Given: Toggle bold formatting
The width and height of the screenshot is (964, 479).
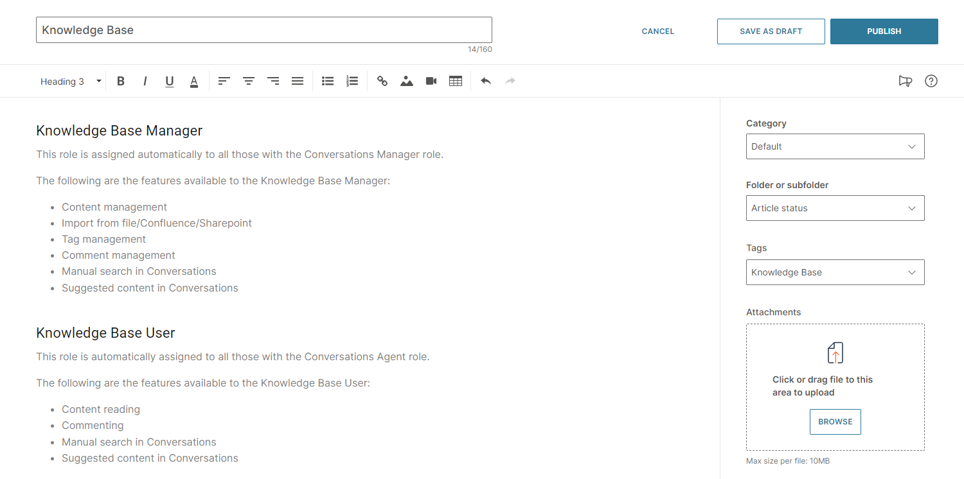Looking at the screenshot, I should coord(120,82).
